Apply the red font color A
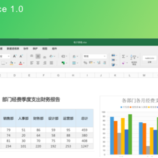This screenshot has height=158, width=158. point(21,63)
